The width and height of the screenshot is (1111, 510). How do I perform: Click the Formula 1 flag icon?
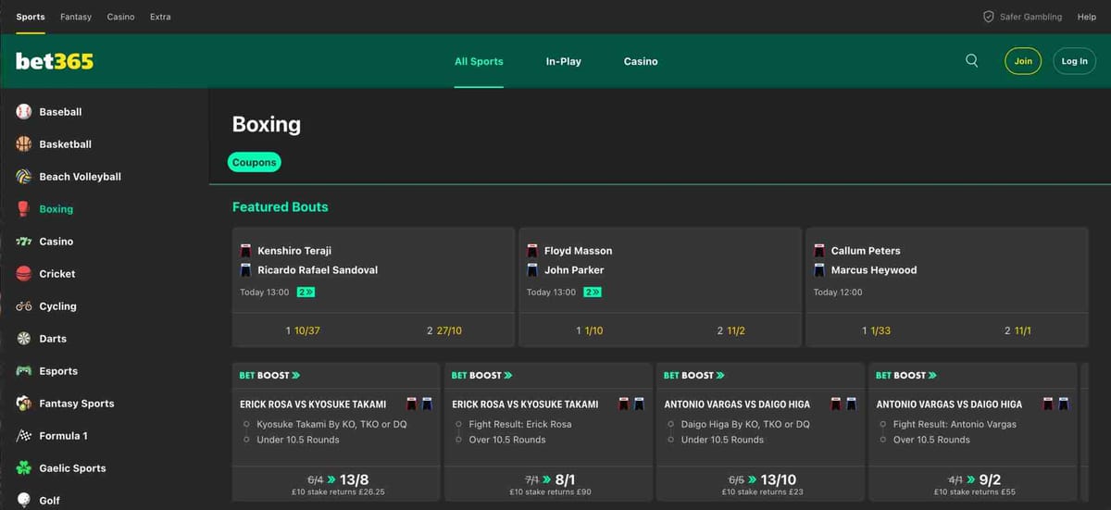click(24, 436)
